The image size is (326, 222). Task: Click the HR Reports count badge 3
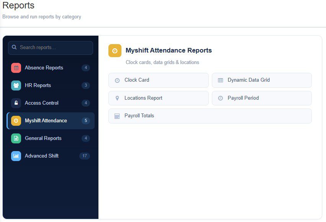[86, 85]
